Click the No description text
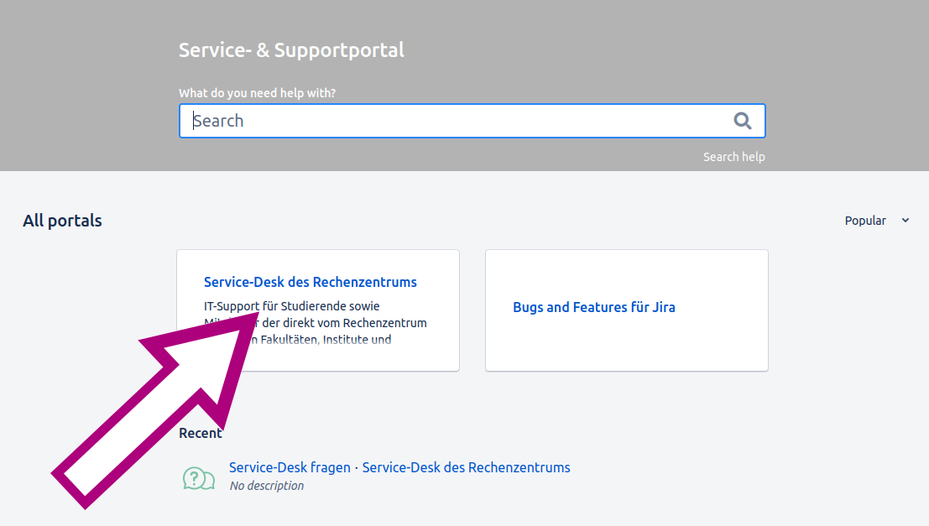Viewport: 929px width, 526px height. click(267, 486)
